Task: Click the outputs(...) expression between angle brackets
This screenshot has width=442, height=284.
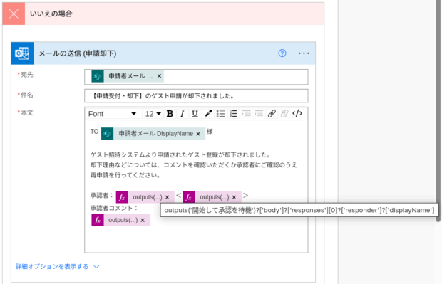Action: [x=212, y=197]
